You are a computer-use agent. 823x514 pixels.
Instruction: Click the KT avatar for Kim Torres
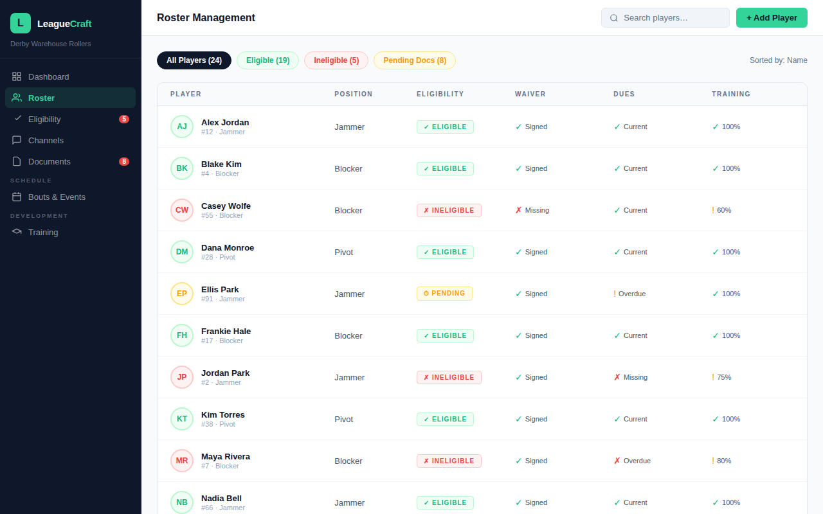(x=182, y=419)
